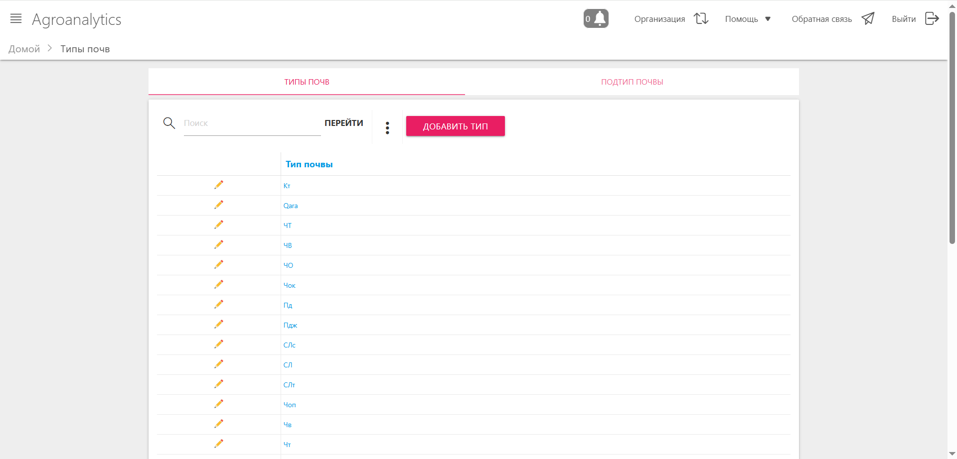The height and width of the screenshot is (459, 957).
Task: Go to Домой breadcrumb link
Action: coord(24,49)
